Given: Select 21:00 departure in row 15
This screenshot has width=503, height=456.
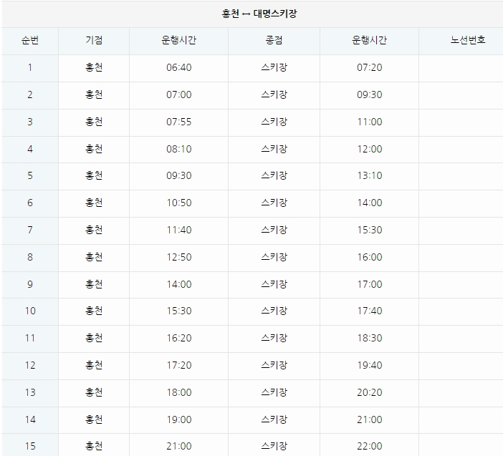Looking at the screenshot, I should coord(178,446).
